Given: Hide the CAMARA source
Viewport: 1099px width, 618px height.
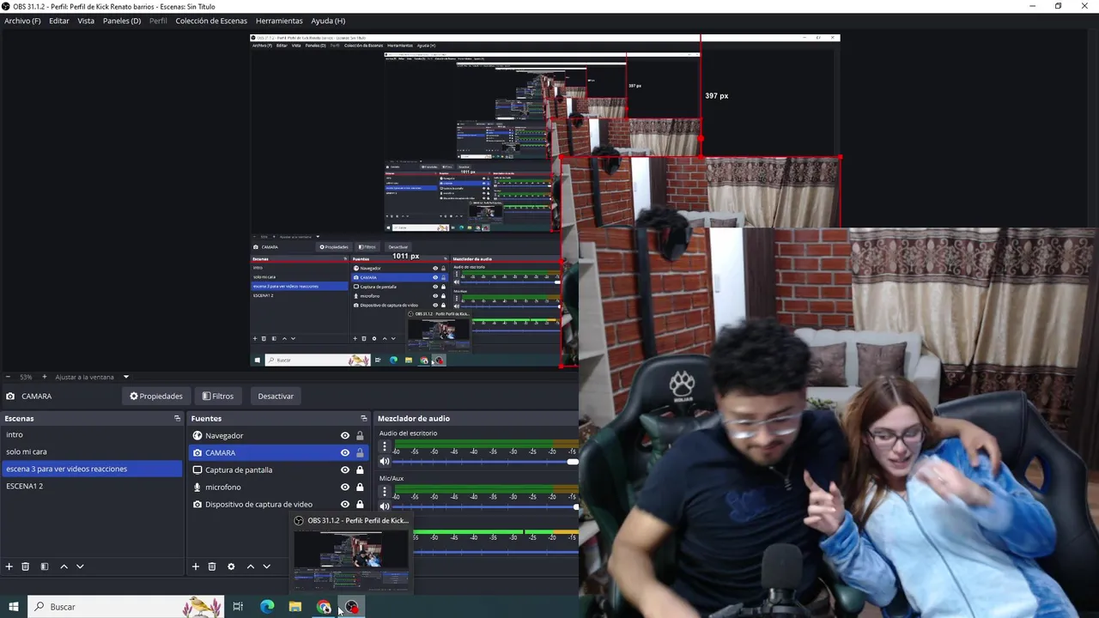Looking at the screenshot, I should coord(345,452).
